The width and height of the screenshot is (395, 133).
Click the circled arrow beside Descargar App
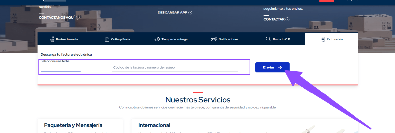click(x=190, y=13)
